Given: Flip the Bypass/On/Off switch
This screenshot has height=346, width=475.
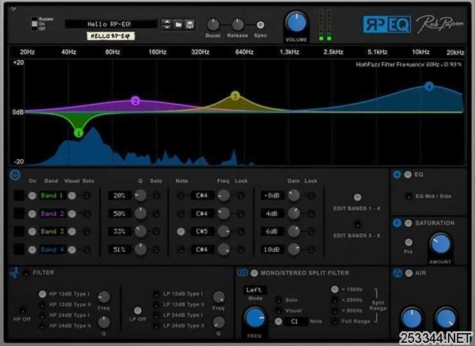Looking at the screenshot, I should 35,24.
